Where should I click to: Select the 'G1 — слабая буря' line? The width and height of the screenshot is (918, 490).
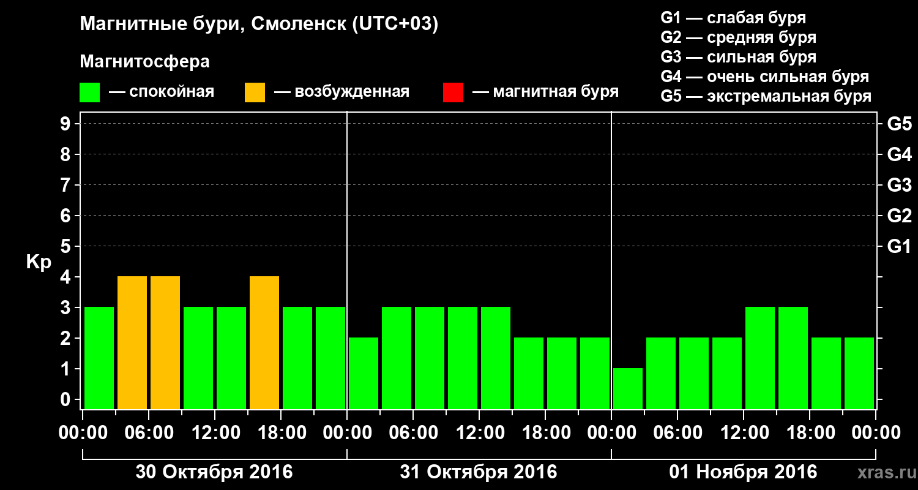[733, 18]
